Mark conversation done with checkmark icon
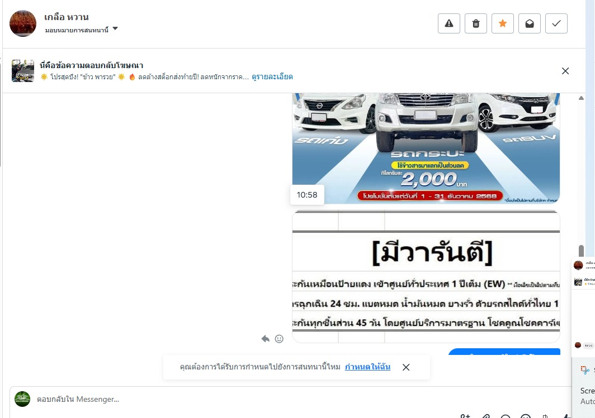The image size is (595, 418). (x=556, y=23)
